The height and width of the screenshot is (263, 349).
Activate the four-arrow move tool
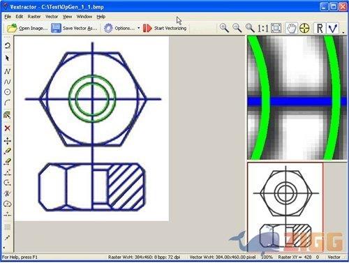7,141
